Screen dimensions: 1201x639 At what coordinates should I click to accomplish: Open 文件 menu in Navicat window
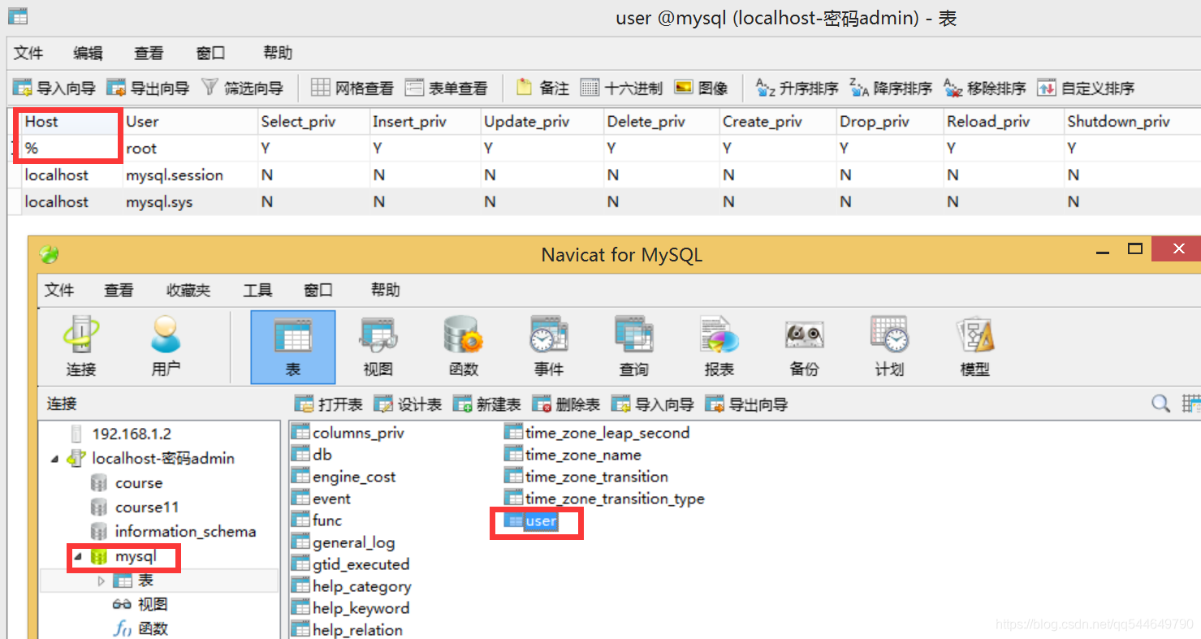coord(58,290)
